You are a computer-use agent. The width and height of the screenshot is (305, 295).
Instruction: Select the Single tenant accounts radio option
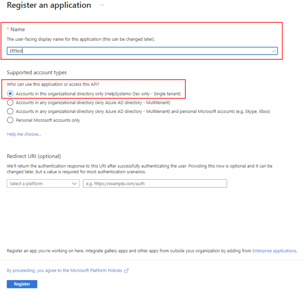[10, 94]
